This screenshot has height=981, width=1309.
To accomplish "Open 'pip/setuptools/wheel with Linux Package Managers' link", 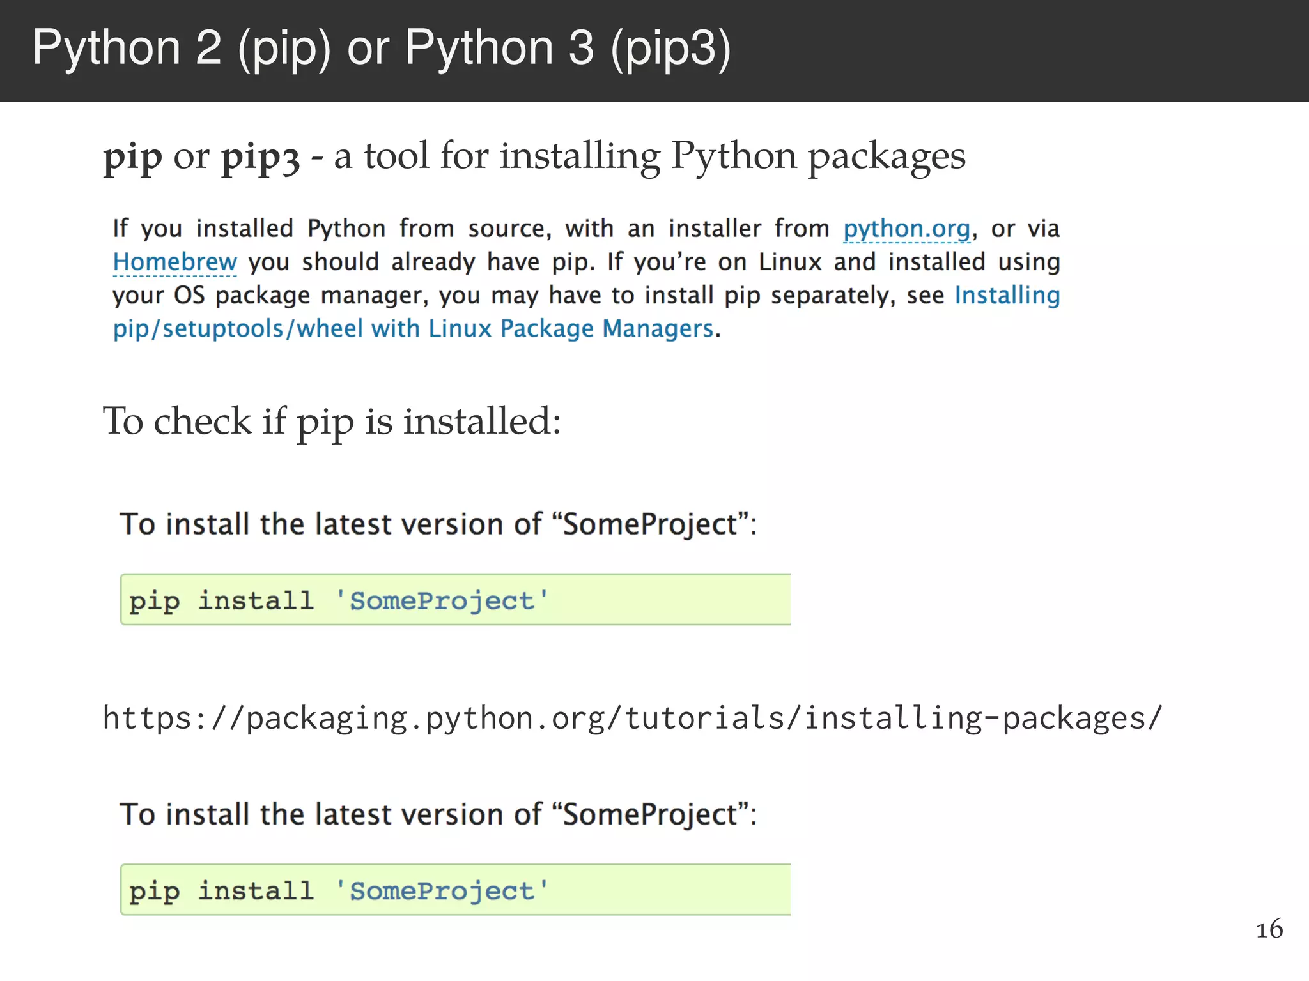I will [413, 328].
